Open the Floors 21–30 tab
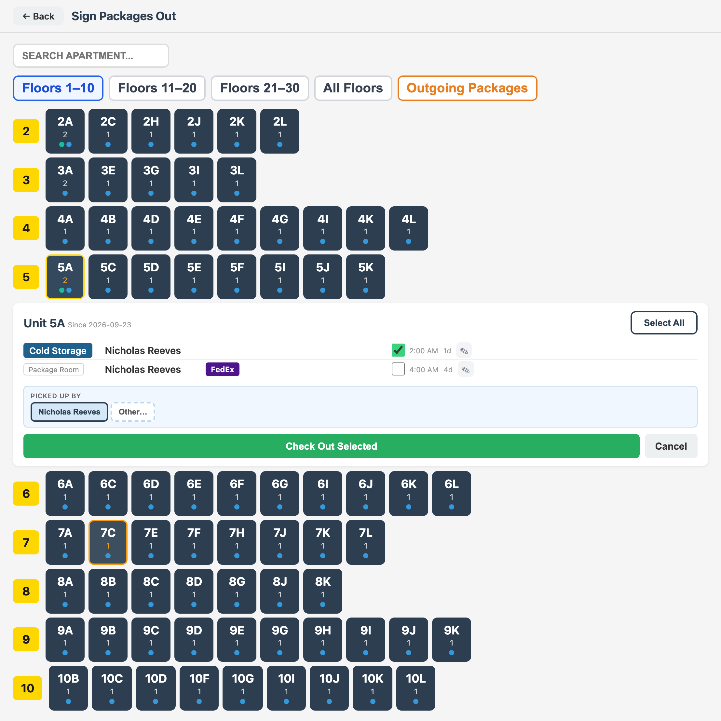 (260, 88)
